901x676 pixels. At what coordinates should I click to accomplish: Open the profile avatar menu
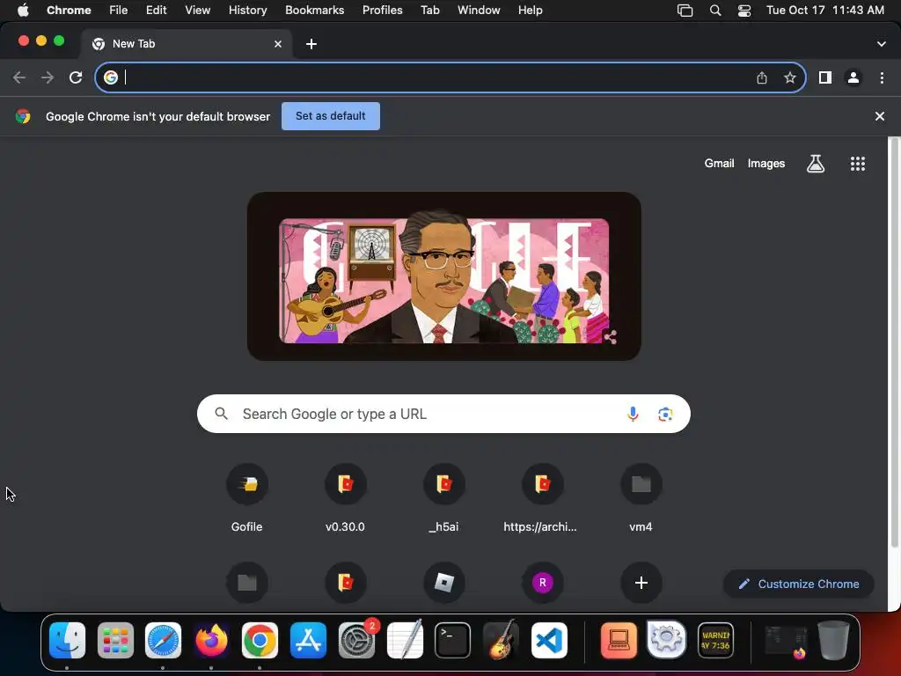click(853, 77)
